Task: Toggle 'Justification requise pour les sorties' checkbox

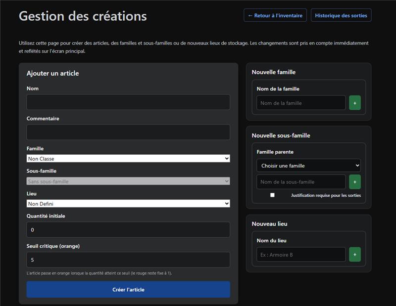Action: click(x=272, y=195)
